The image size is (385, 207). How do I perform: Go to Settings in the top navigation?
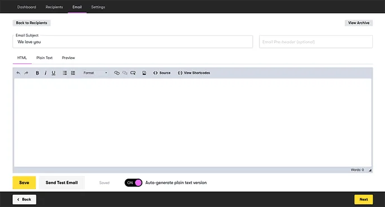pyautogui.click(x=98, y=7)
